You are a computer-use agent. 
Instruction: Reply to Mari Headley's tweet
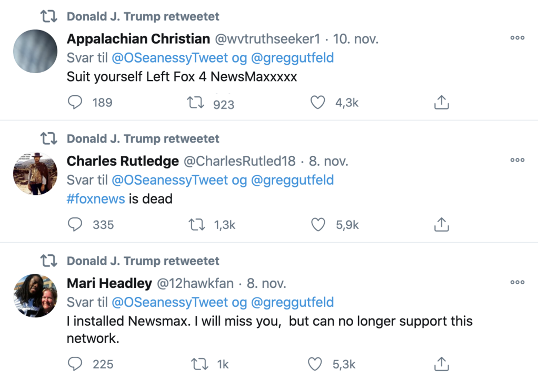pos(75,364)
